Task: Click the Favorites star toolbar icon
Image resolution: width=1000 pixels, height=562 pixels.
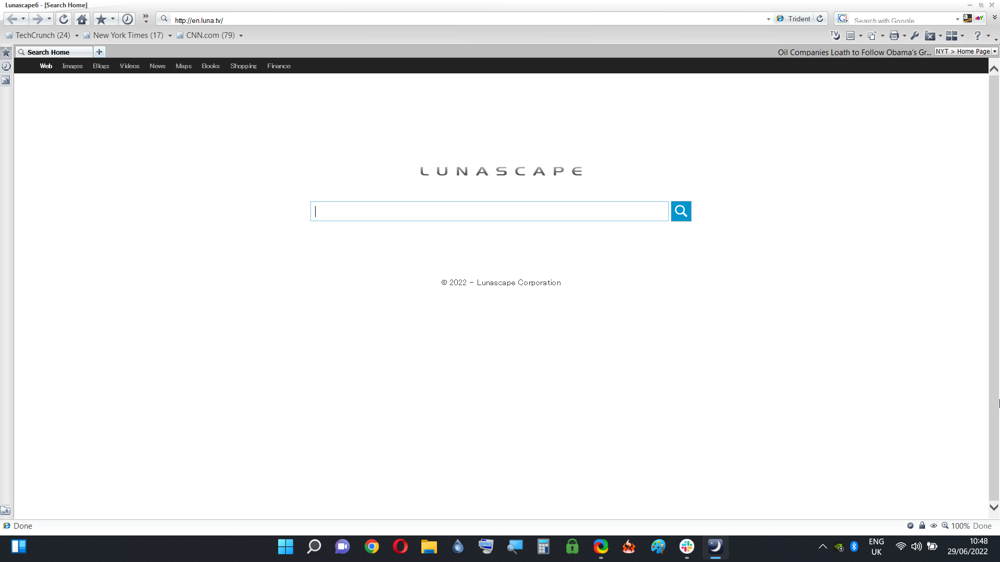Action: pyautogui.click(x=101, y=19)
